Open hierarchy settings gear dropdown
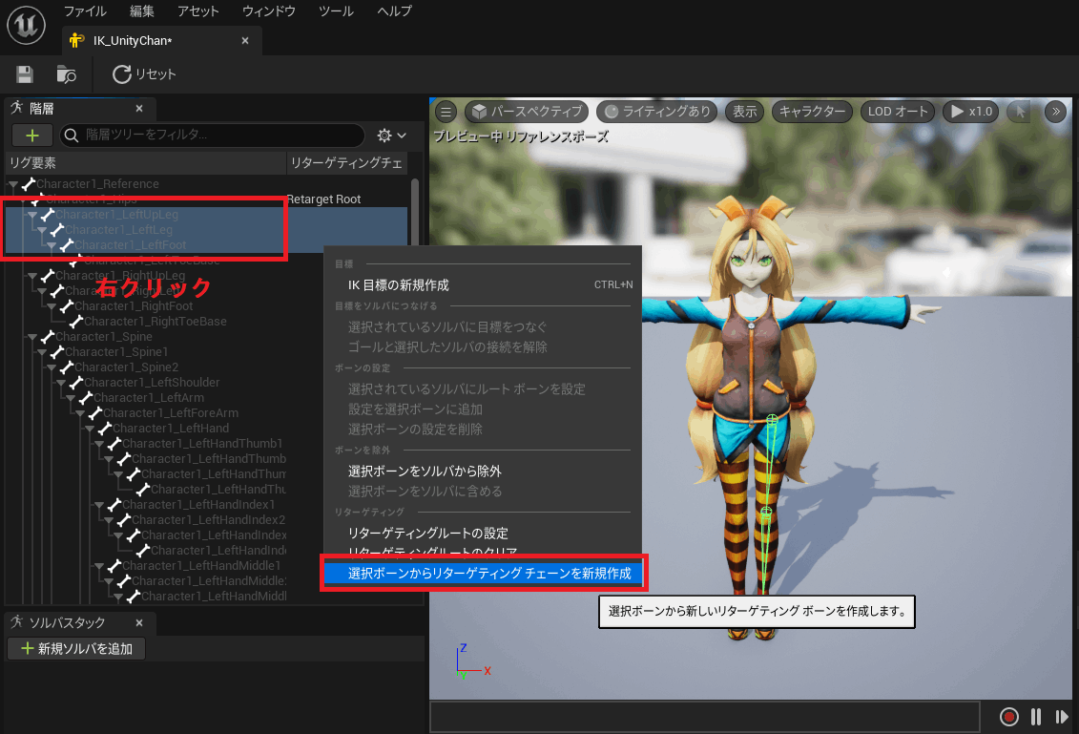Image resolution: width=1079 pixels, height=734 pixels. tap(391, 136)
